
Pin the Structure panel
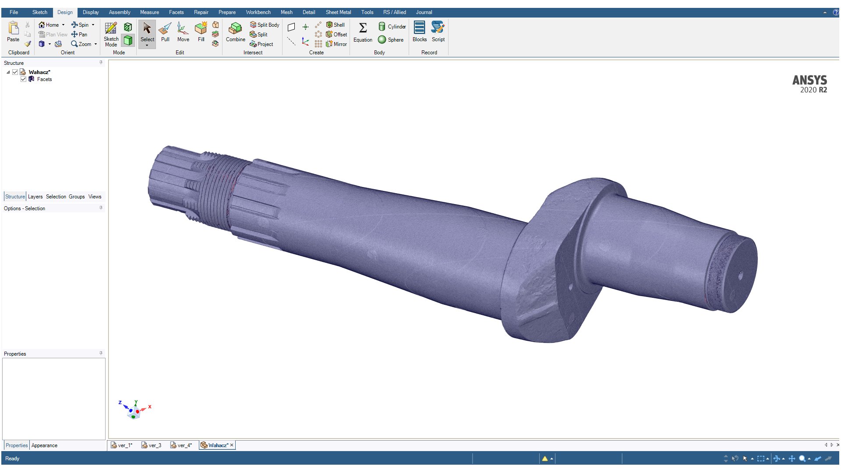coord(101,63)
